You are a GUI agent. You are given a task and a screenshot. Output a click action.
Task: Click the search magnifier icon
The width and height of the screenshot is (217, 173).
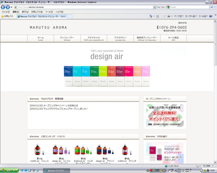tap(212, 7)
